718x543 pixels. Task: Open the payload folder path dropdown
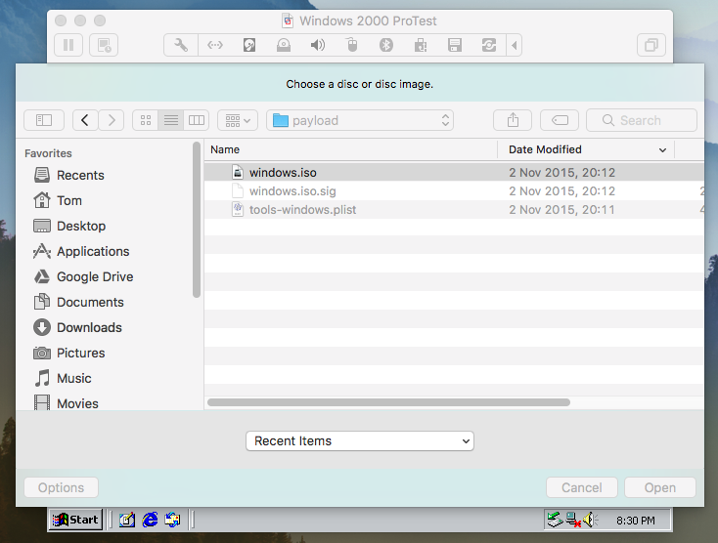point(360,120)
